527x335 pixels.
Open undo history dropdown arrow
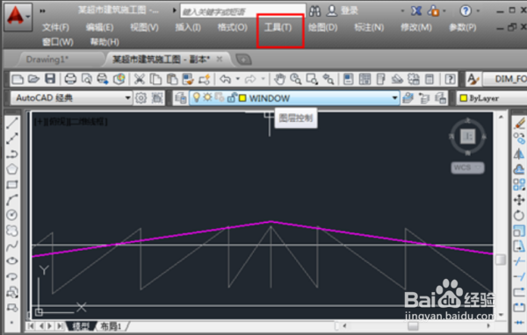238,79
